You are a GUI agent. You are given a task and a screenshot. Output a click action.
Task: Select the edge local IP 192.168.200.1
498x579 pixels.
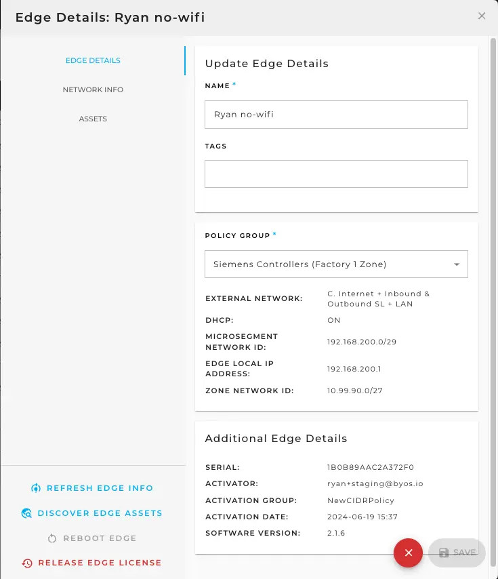pos(354,369)
